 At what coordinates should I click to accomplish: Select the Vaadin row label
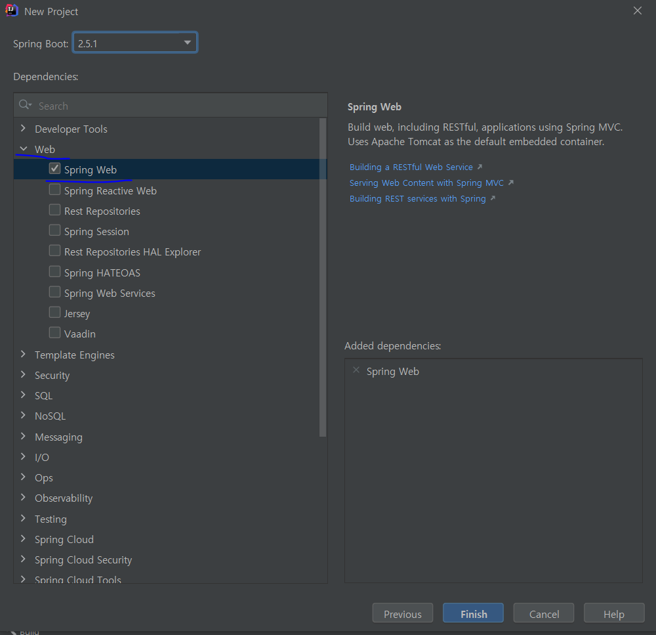coord(80,334)
